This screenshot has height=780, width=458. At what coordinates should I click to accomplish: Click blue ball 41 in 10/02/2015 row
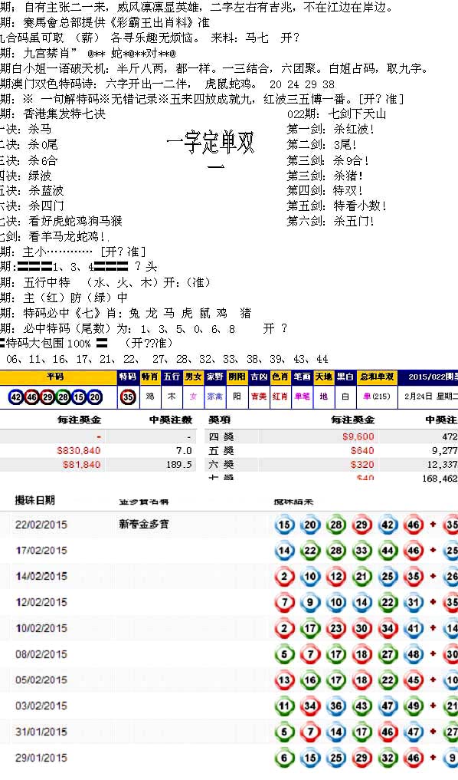414,628
